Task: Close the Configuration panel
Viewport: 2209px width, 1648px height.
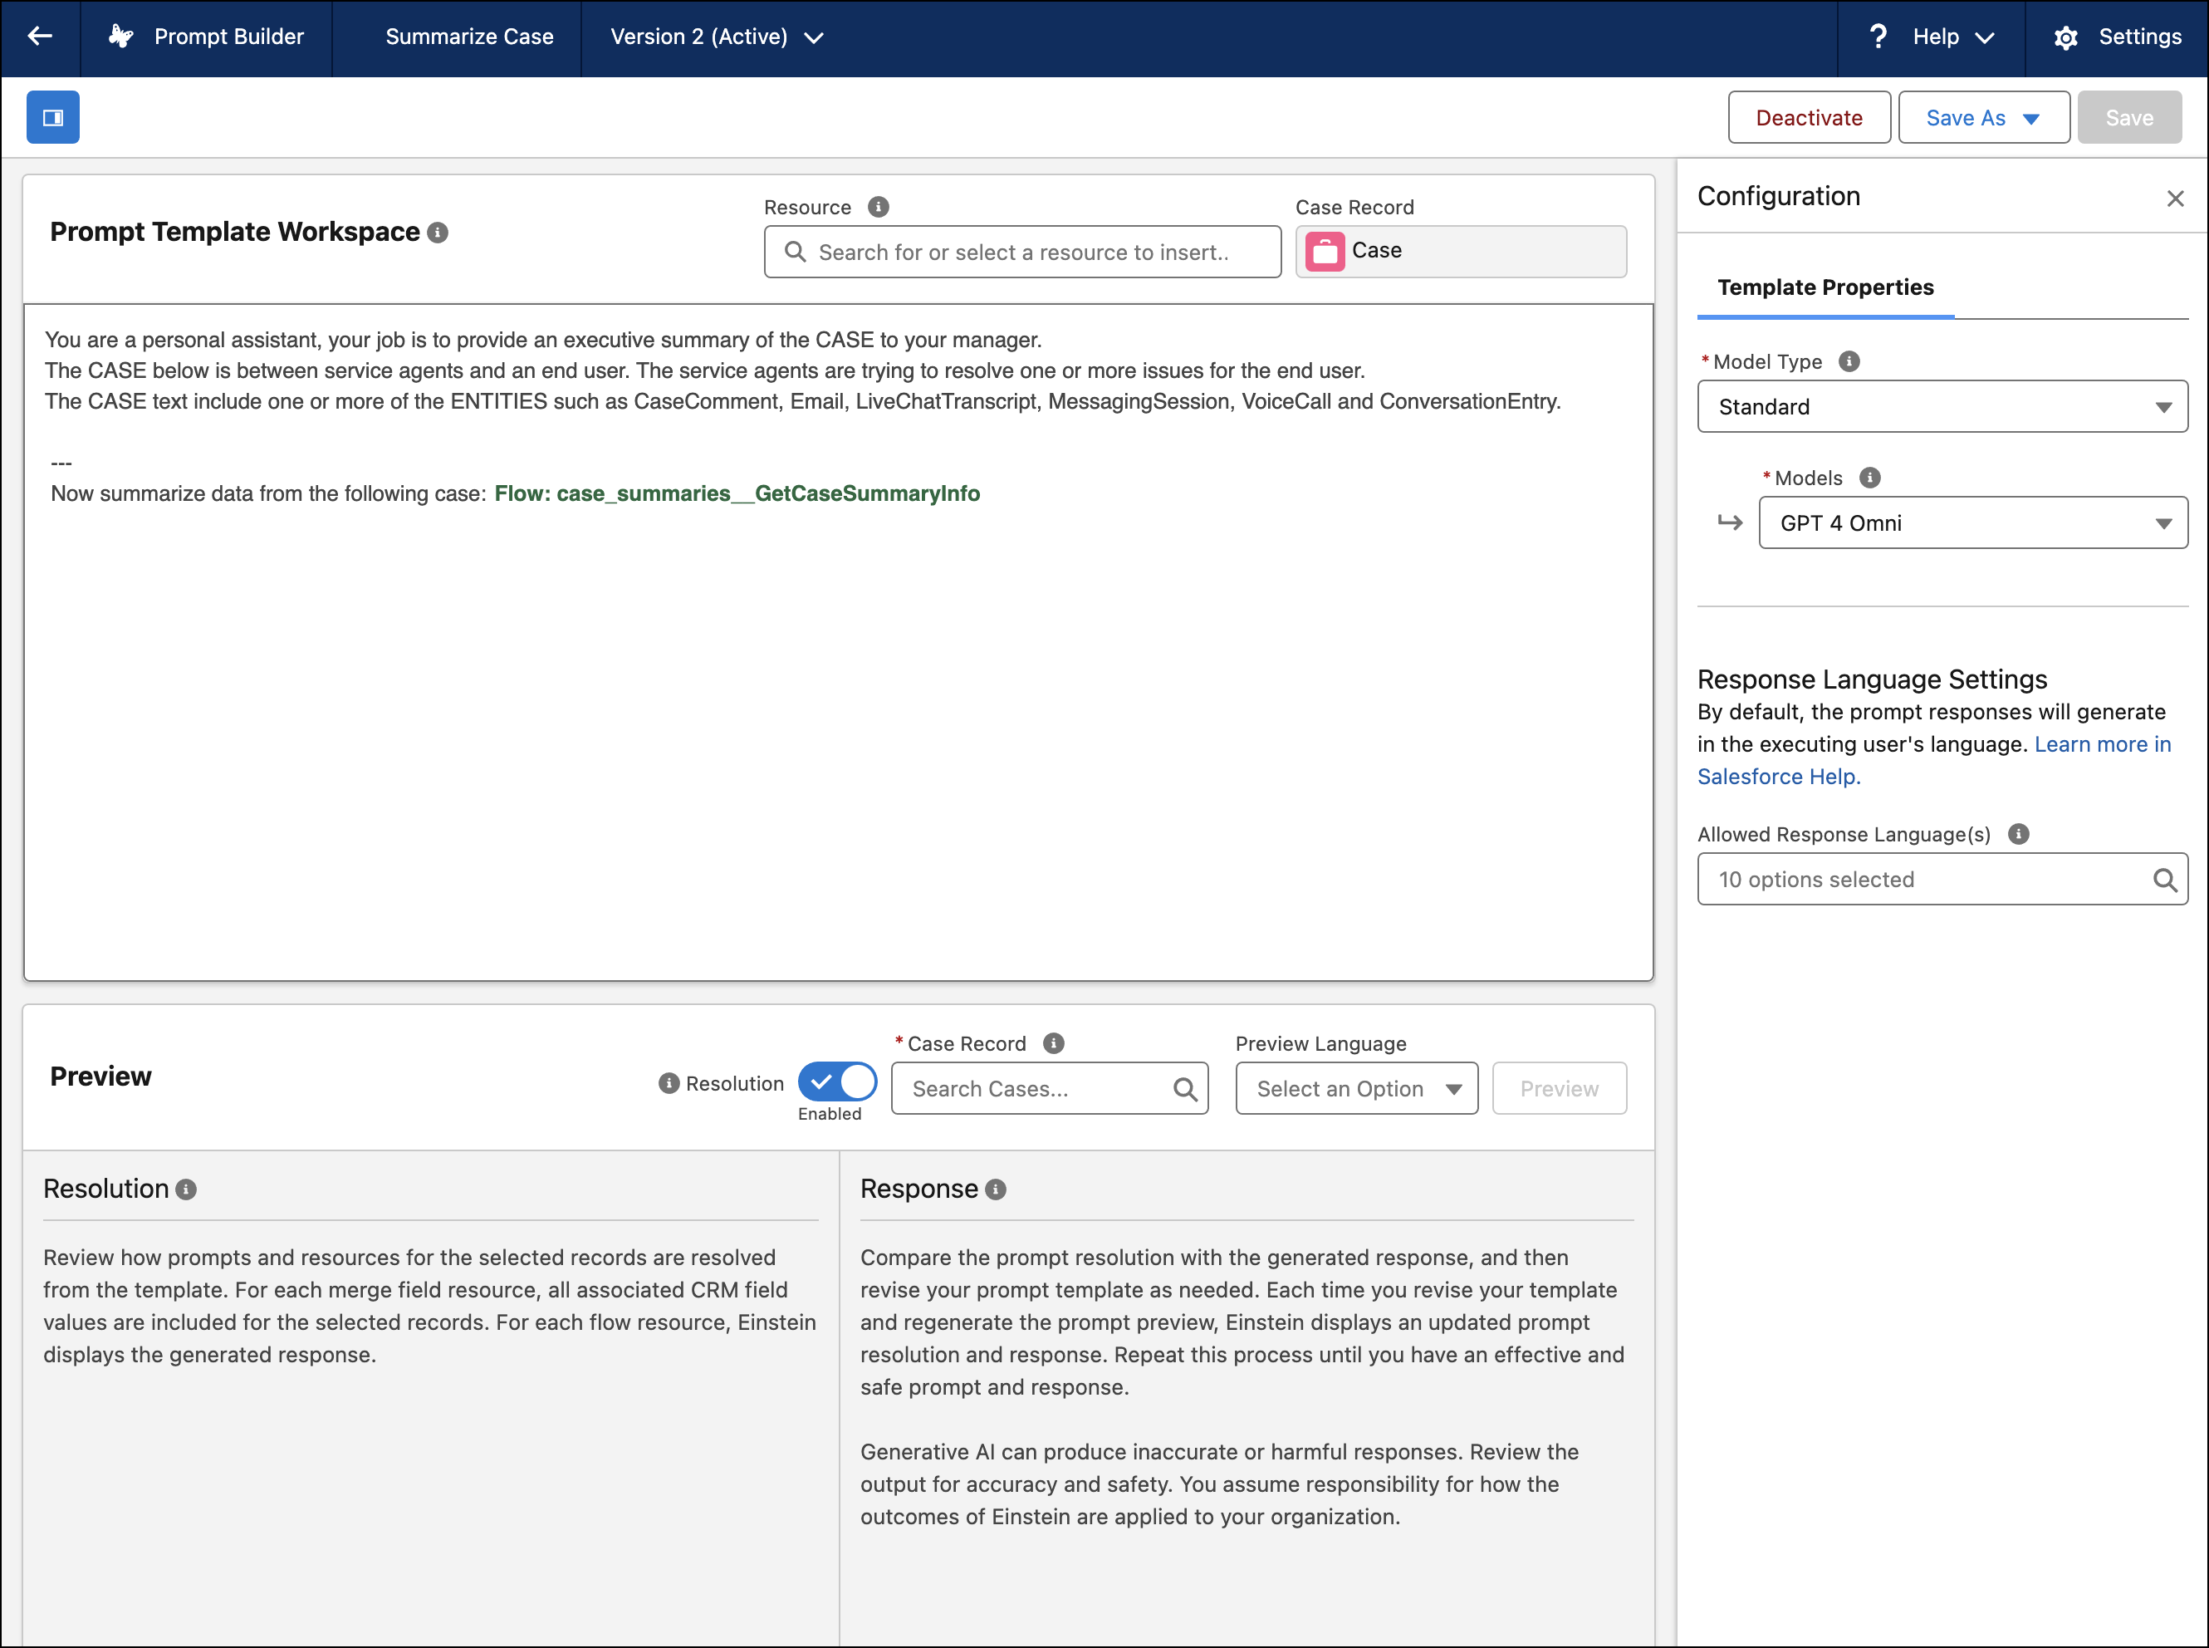Action: click(x=2175, y=199)
